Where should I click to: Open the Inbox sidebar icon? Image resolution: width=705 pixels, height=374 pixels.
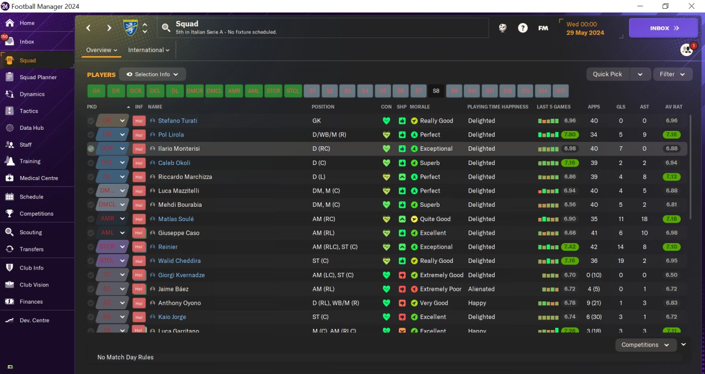9,42
